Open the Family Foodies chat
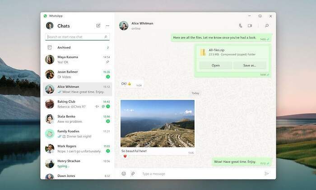The height and width of the screenshot is (190, 316). coord(77,133)
